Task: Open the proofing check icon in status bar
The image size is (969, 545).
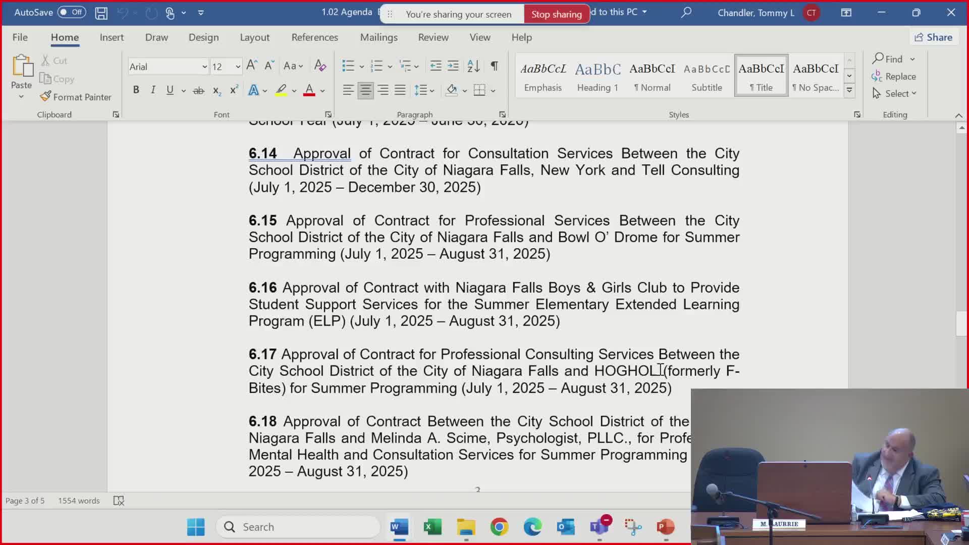Action: [x=119, y=501]
